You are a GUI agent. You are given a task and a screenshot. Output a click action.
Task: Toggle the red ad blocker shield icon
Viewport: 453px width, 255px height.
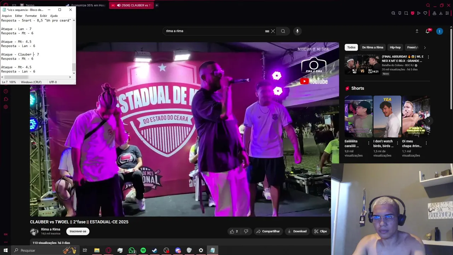(412, 13)
